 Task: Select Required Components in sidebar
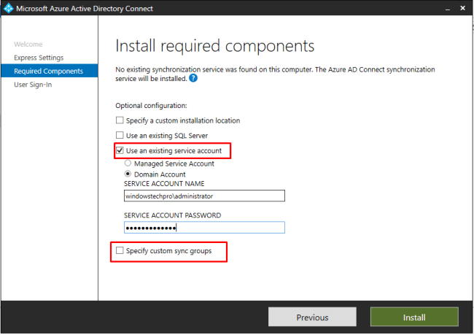[x=50, y=71]
